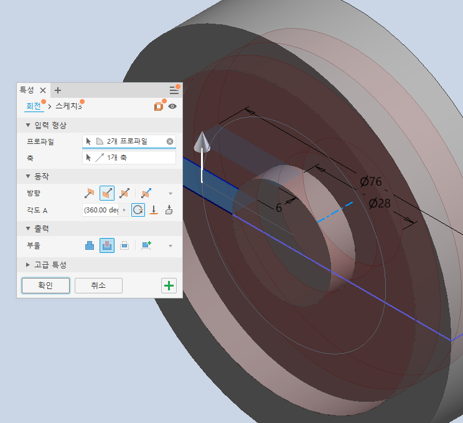Toggle solid body output icon
The image size is (463, 423).
click(x=159, y=106)
